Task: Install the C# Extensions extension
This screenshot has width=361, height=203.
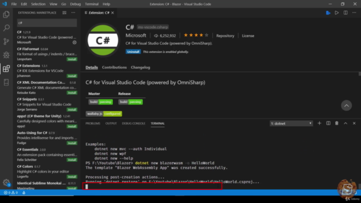Action: (72, 76)
